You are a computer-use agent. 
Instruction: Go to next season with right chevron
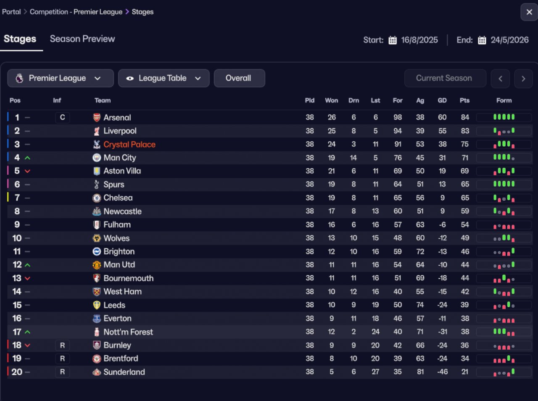click(523, 79)
